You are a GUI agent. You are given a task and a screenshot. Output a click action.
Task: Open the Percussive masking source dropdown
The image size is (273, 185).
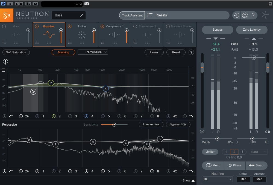pyautogui.click(x=93, y=52)
